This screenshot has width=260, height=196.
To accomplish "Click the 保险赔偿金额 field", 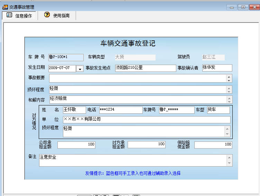I will pyautogui.click(x=213, y=145).
